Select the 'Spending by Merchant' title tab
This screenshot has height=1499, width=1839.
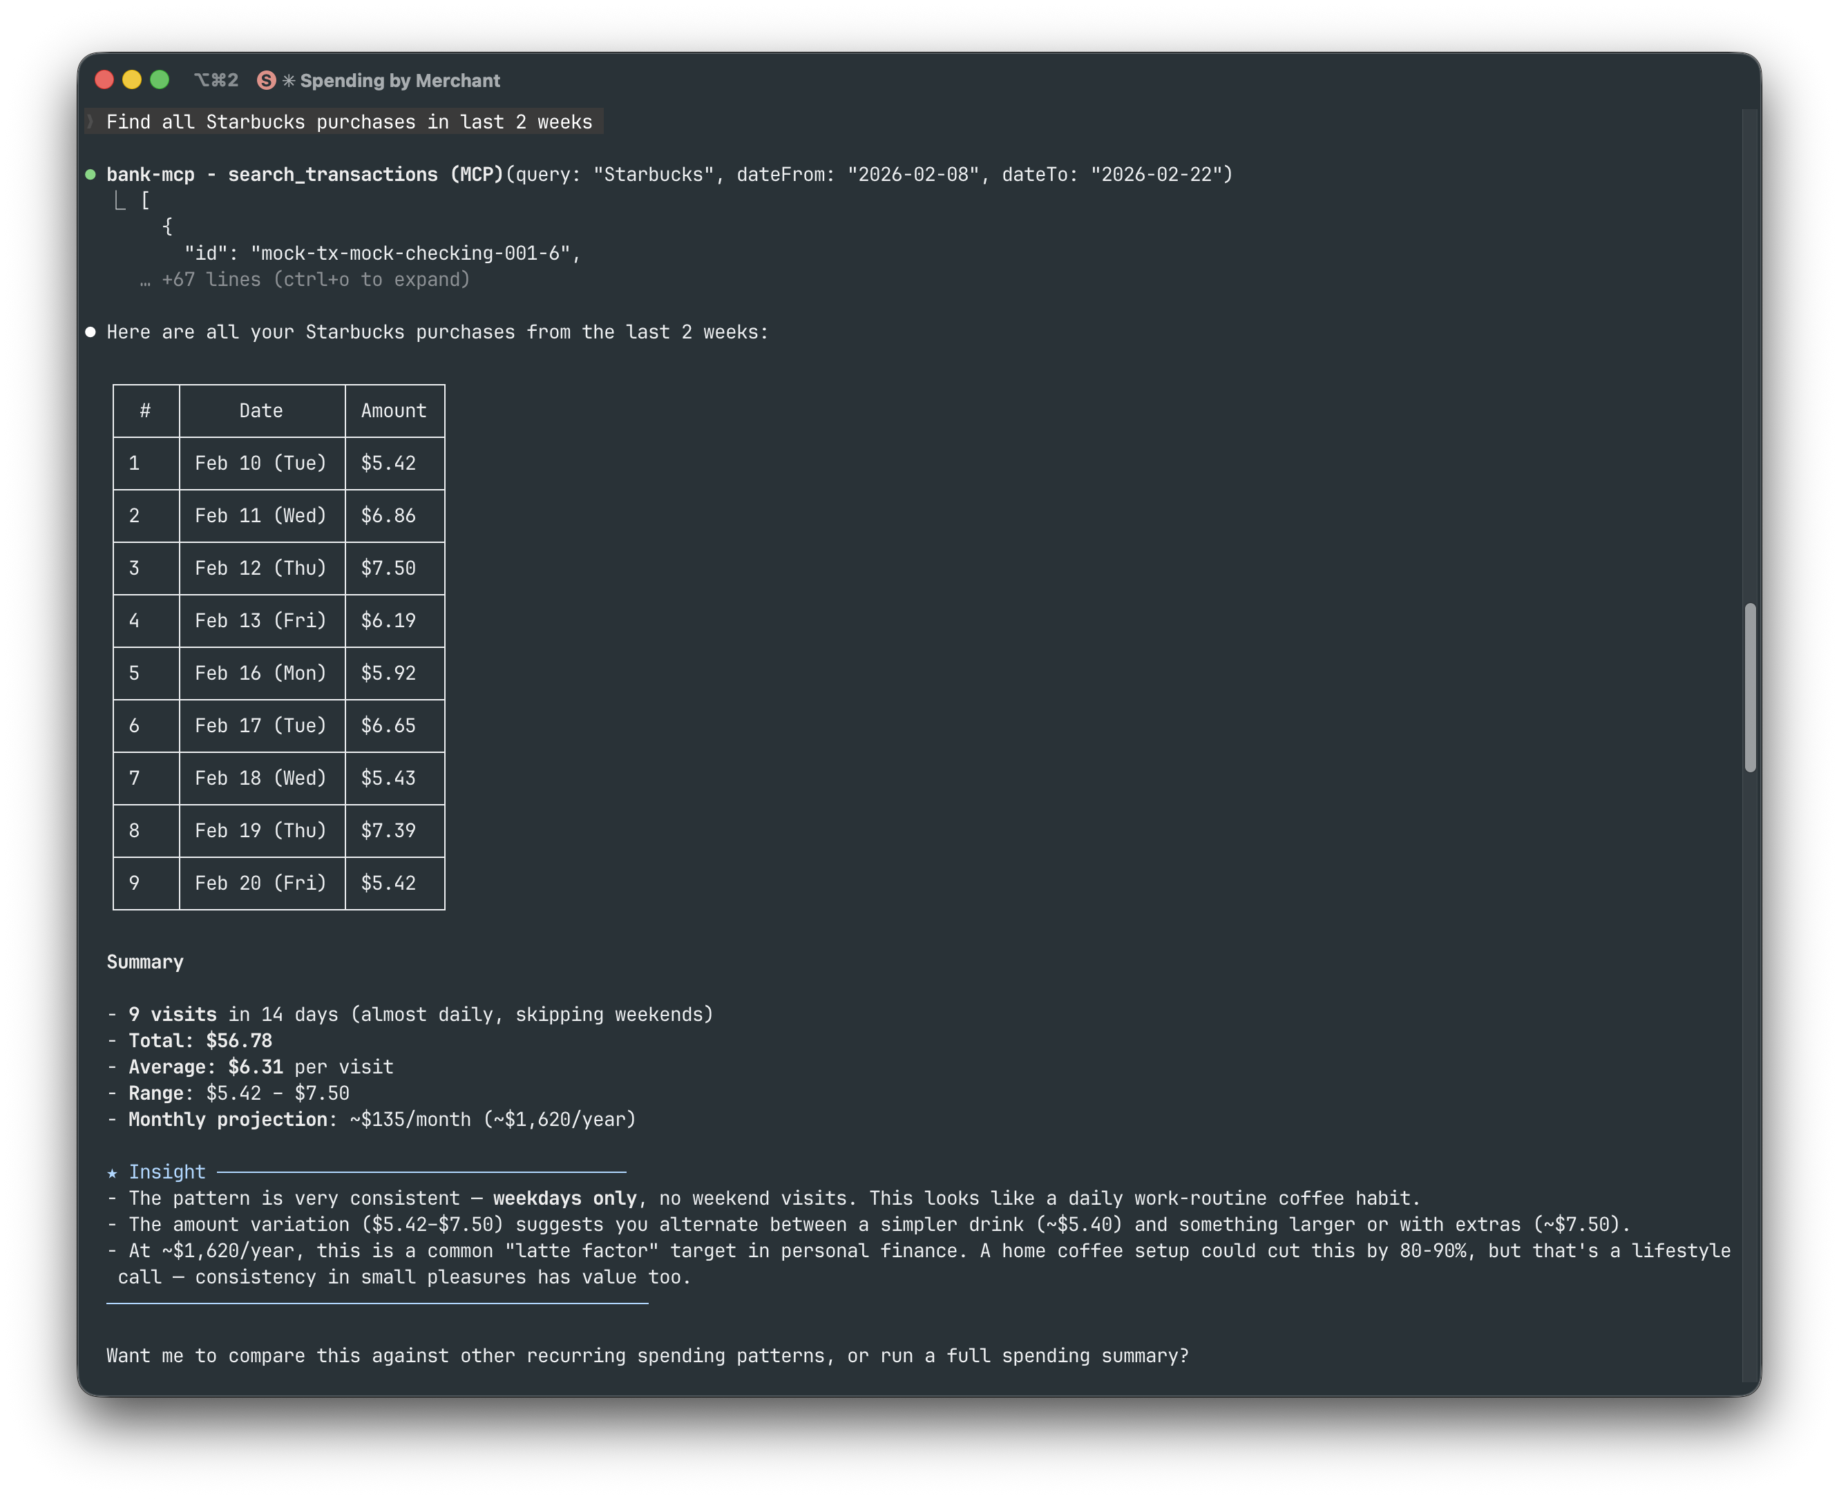click(x=400, y=80)
